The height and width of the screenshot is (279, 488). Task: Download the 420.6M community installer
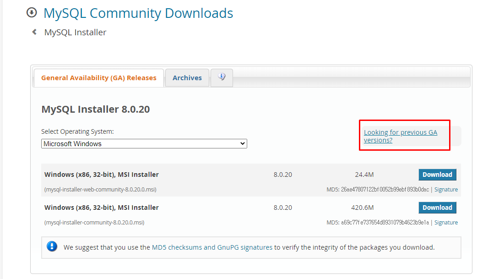click(437, 208)
